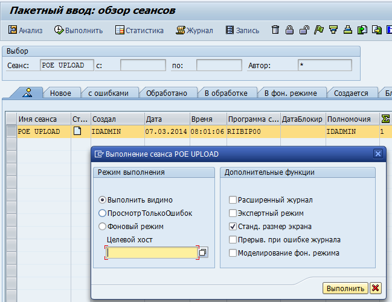Click the filter funnel icon
The image size is (392, 302).
pos(333,30)
